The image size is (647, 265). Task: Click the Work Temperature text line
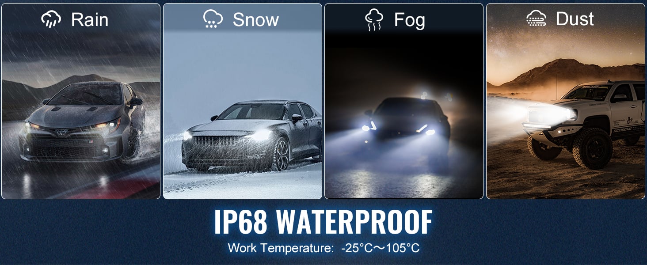(x=323, y=248)
